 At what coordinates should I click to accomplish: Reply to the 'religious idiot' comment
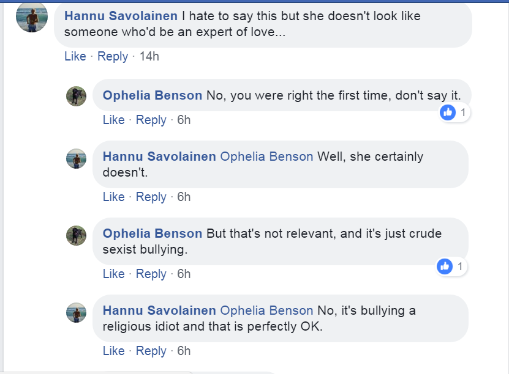(151, 351)
